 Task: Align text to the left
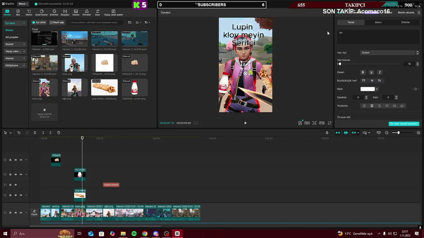364,106
